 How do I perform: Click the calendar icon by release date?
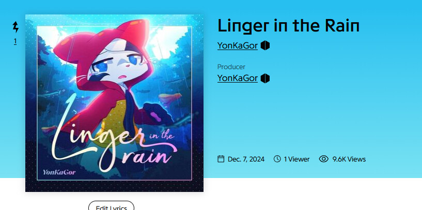pos(221,159)
